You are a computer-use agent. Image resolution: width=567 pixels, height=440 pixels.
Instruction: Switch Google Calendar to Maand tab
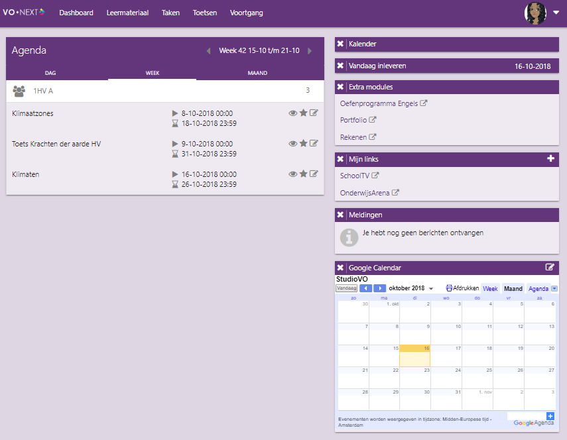point(513,289)
